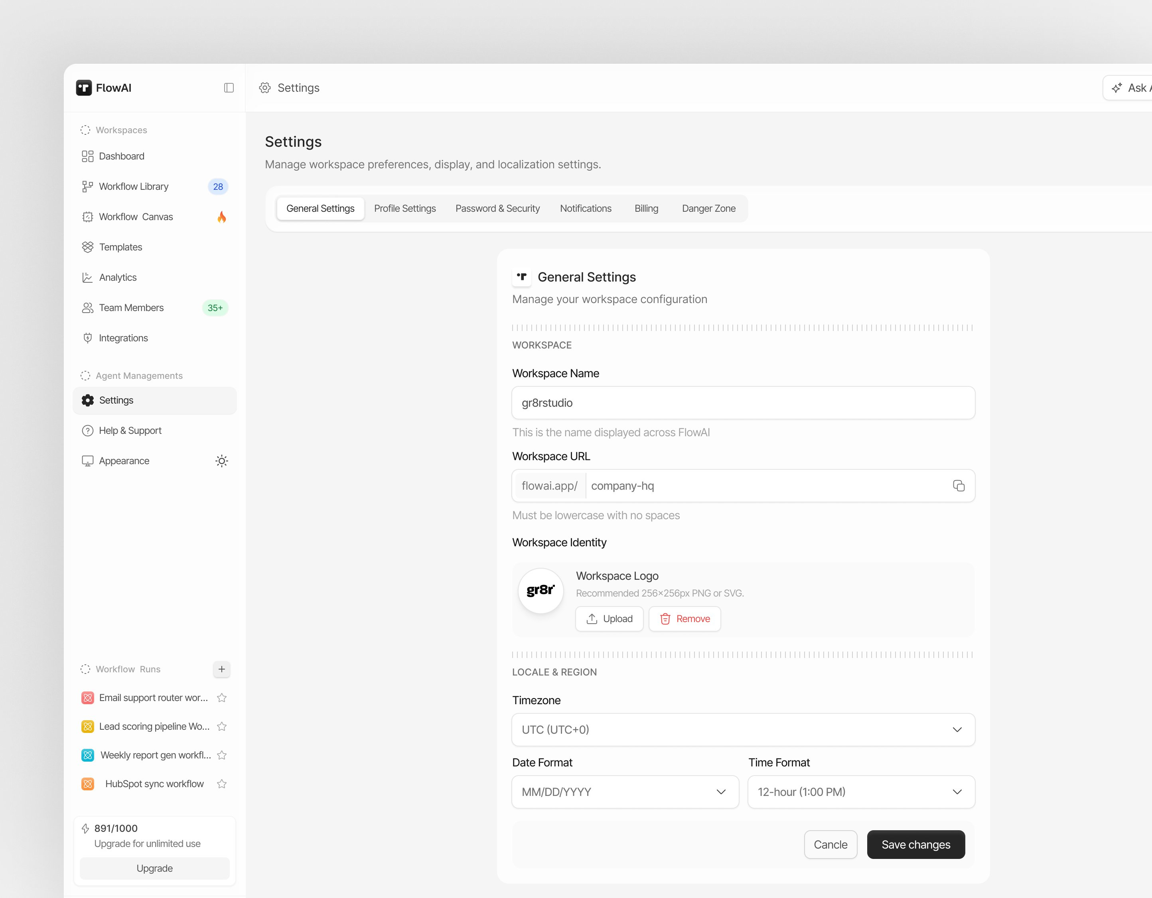
Task: Open Workflow Canvas in the sidebar
Action: pyautogui.click(x=154, y=217)
